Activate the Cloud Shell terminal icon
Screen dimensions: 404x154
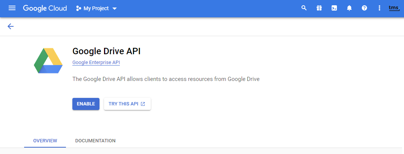[x=334, y=8]
